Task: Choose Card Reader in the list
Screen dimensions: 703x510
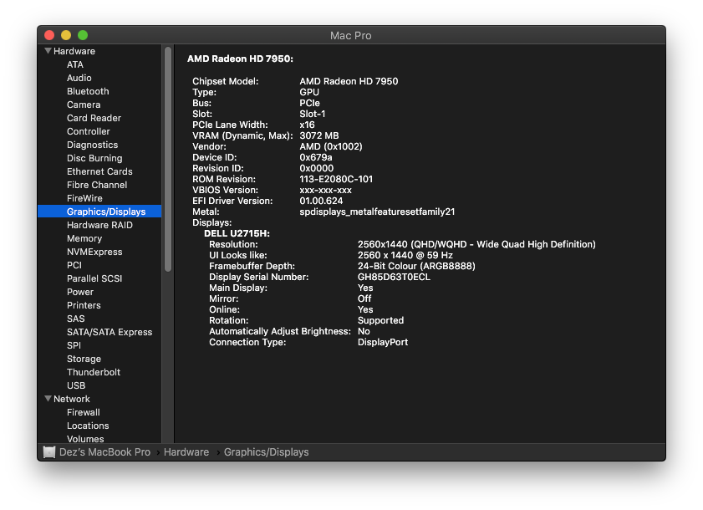Action: point(94,118)
